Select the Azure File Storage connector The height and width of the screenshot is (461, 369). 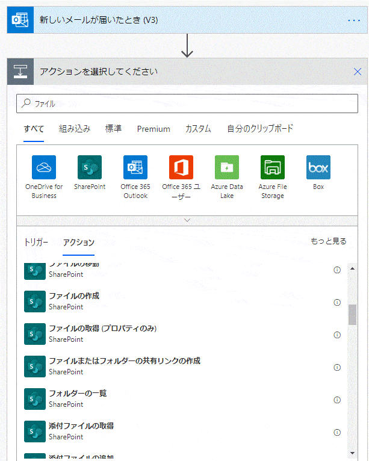273,167
